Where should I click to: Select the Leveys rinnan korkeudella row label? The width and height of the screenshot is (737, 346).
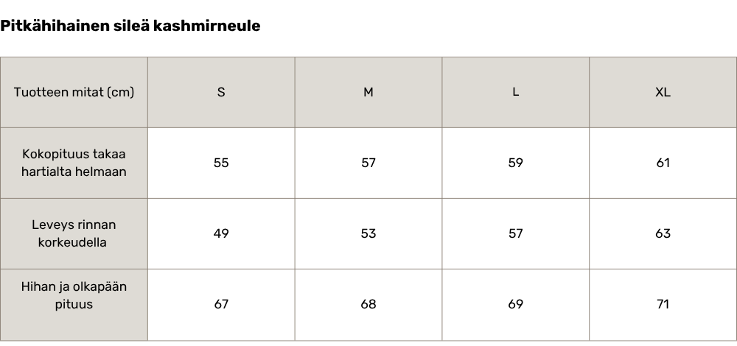click(74, 233)
